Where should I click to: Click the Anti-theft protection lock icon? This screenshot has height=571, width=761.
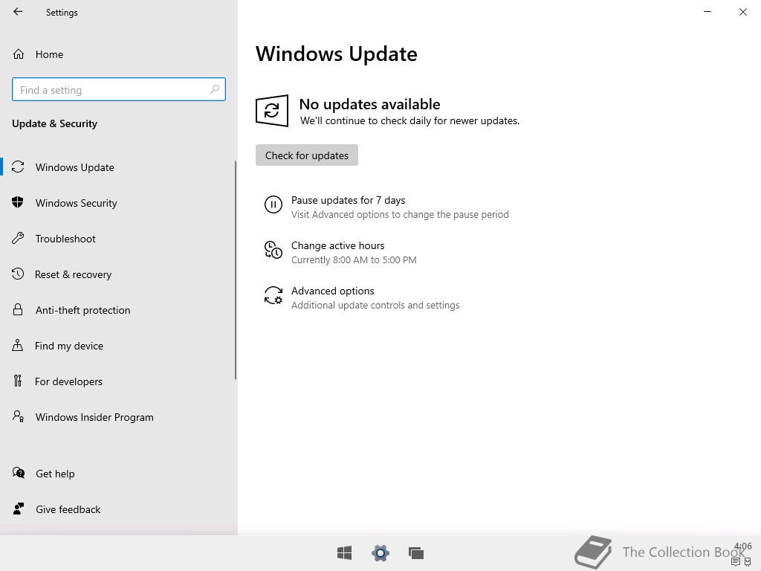tap(18, 310)
